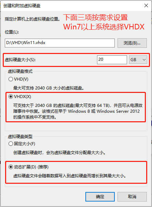Screen dimensions: 152x207
Task: Click the dialog title 创建和附加虚拟硬盘
Action: point(22,6)
